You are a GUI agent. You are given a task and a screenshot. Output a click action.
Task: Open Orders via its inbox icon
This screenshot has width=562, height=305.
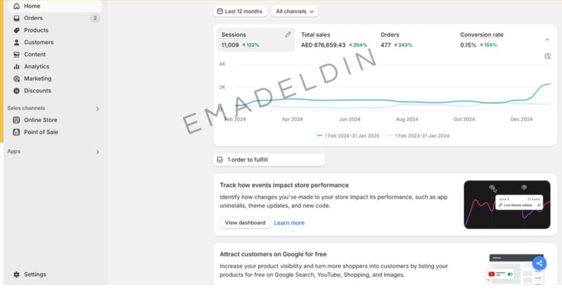pyautogui.click(x=16, y=18)
